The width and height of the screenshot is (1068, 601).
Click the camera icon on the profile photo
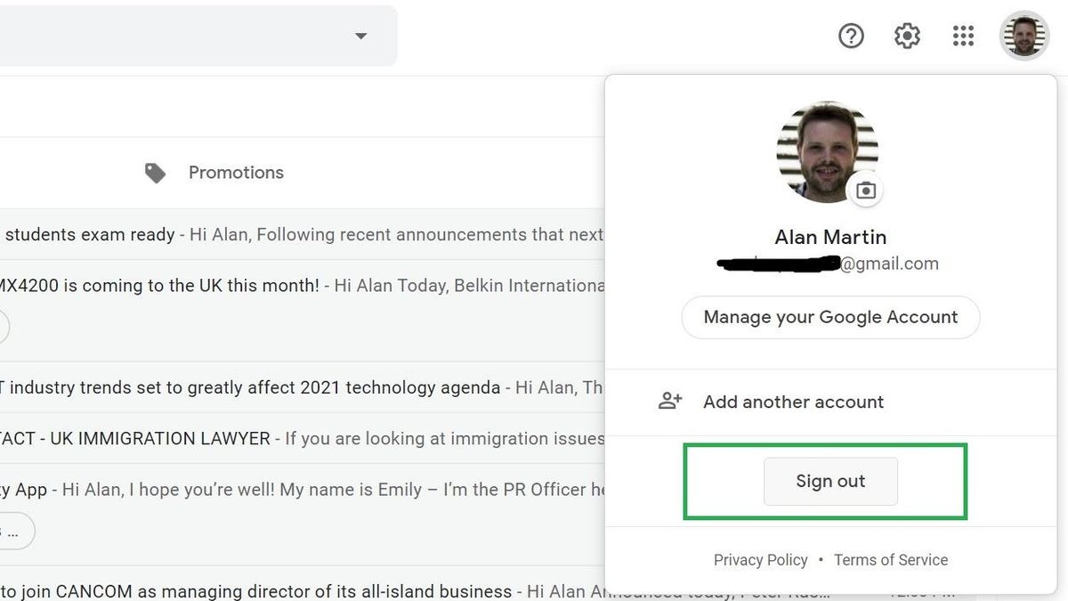[x=865, y=190]
